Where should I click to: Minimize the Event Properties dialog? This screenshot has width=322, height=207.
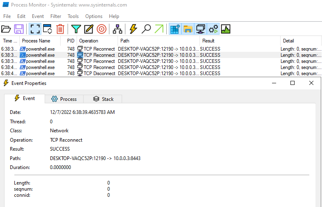point(274,83)
